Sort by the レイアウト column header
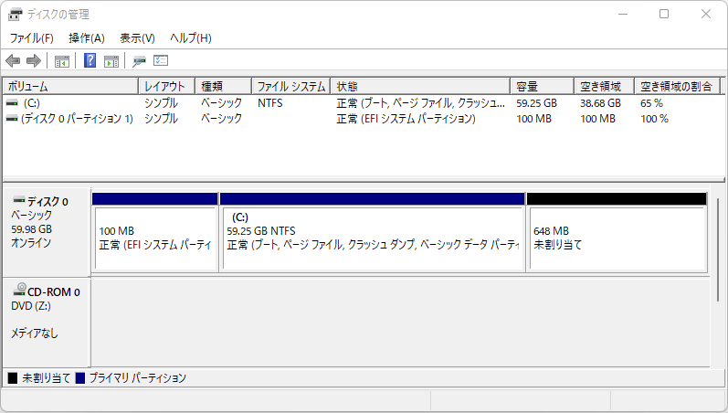This screenshot has width=728, height=413. [x=166, y=87]
